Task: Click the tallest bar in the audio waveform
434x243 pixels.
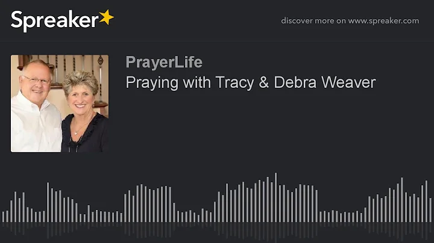Action: tap(275, 197)
